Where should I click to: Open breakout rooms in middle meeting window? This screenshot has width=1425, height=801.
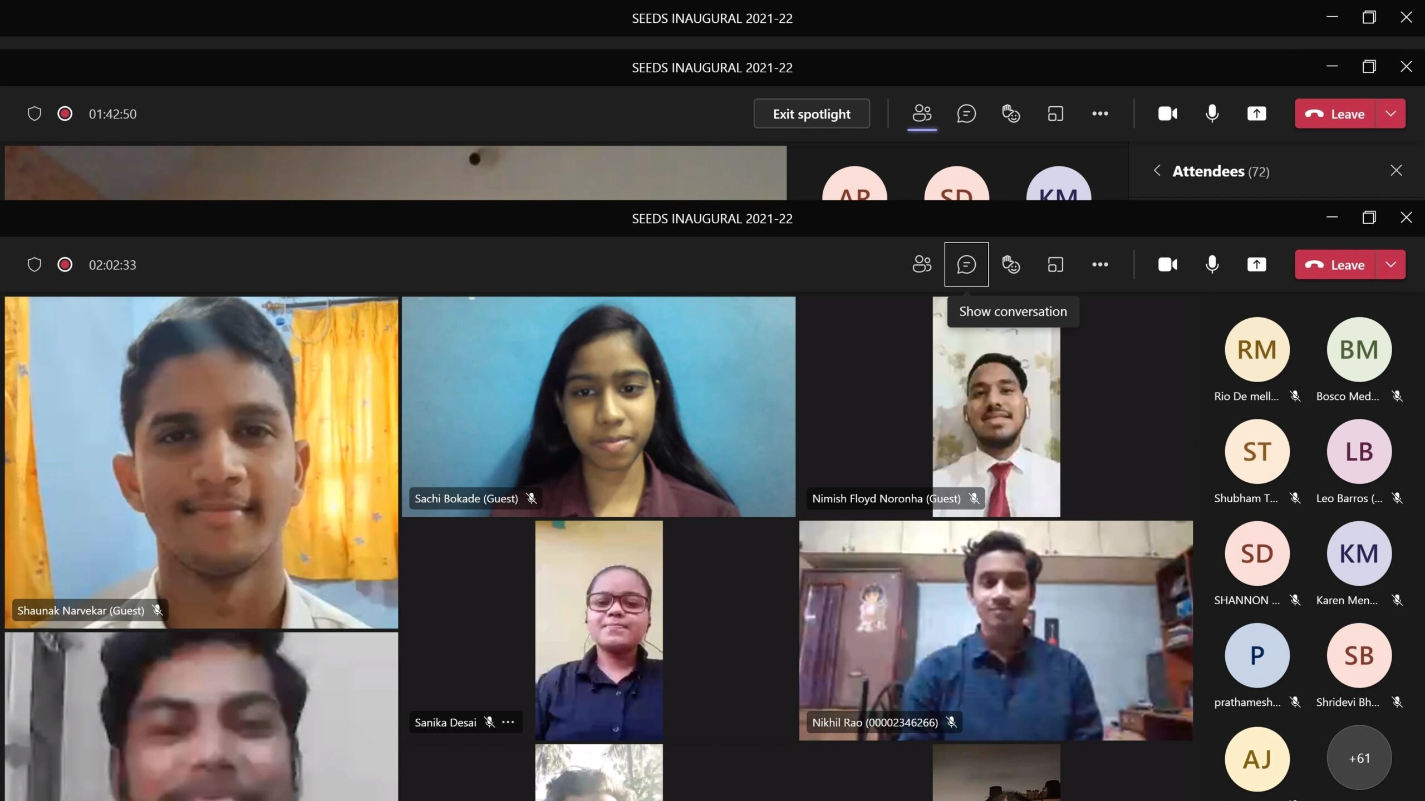point(1055,113)
